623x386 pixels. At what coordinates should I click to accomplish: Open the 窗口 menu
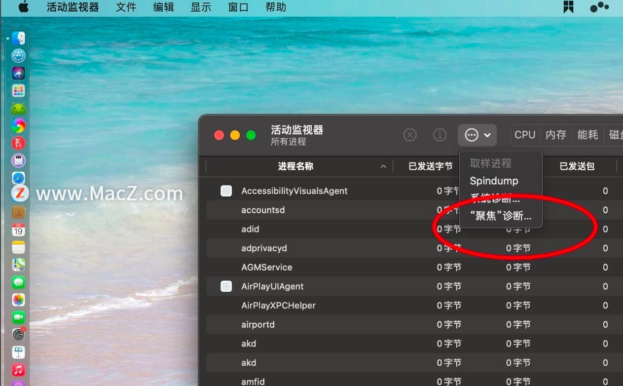point(238,8)
